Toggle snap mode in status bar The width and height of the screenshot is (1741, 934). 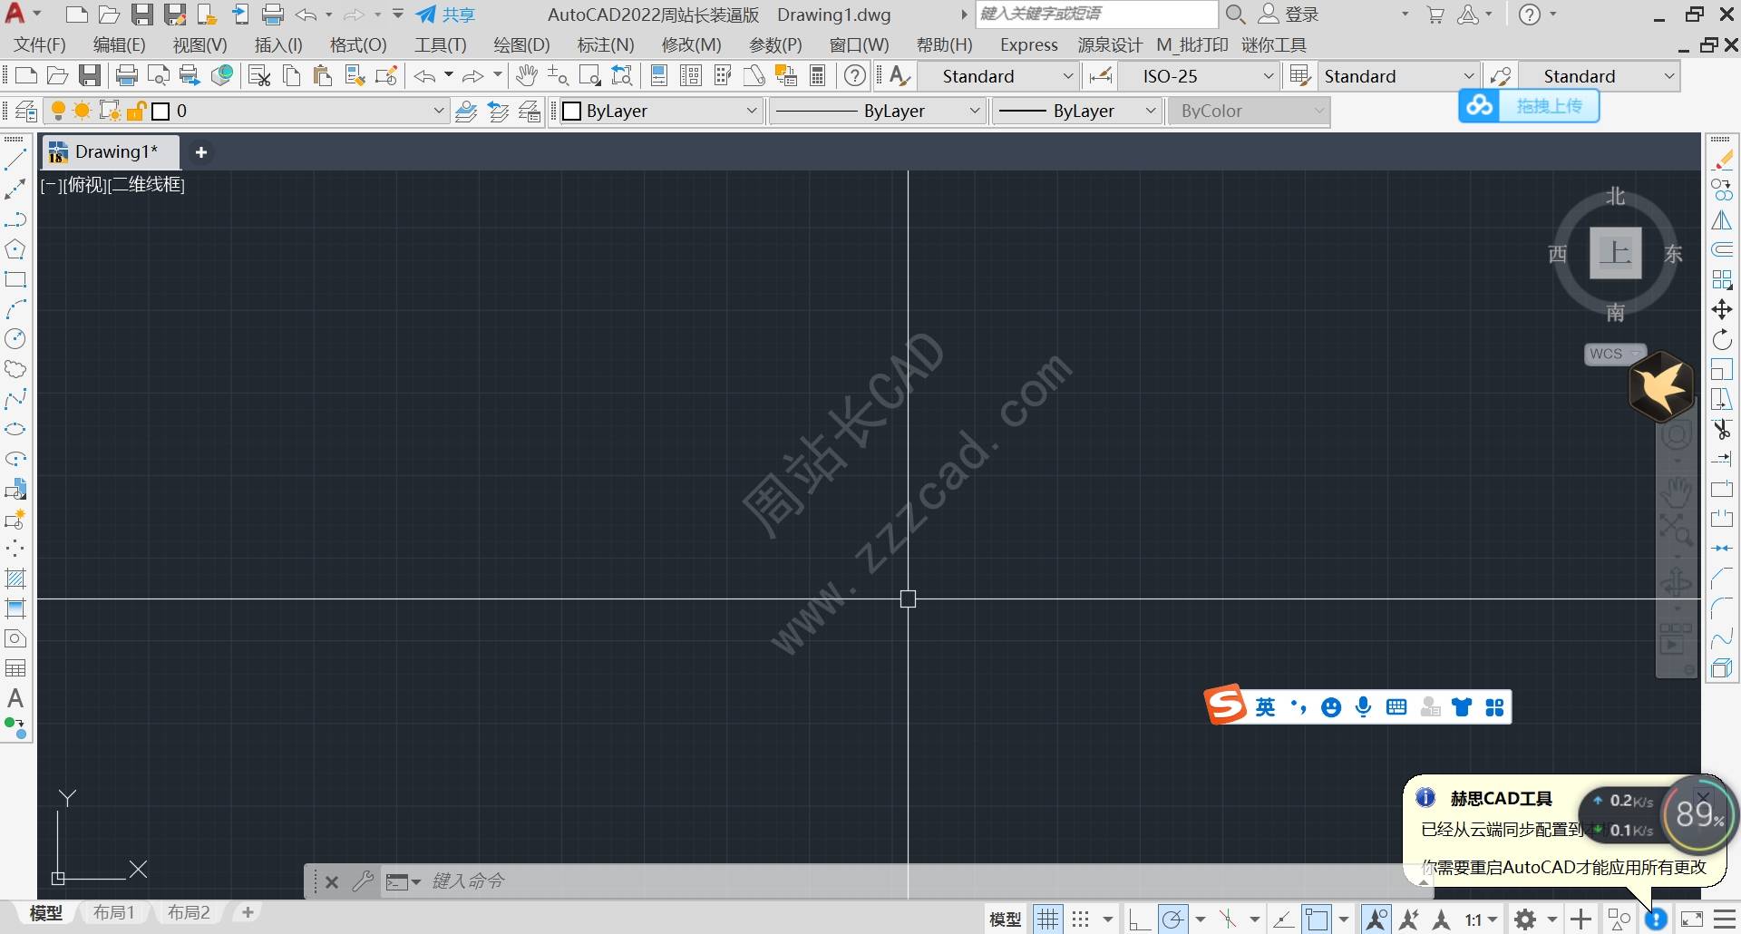1081,919
